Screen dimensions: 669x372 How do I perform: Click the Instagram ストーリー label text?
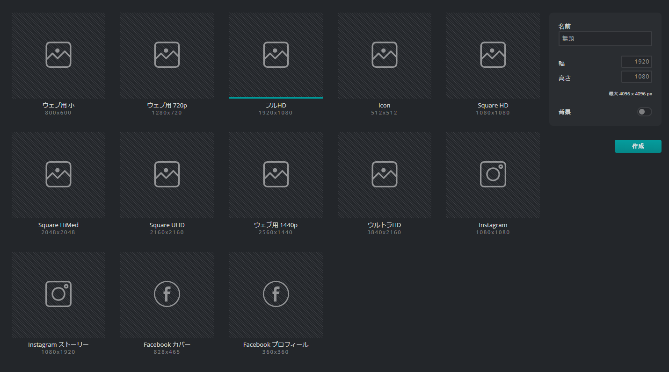point(58,345)
